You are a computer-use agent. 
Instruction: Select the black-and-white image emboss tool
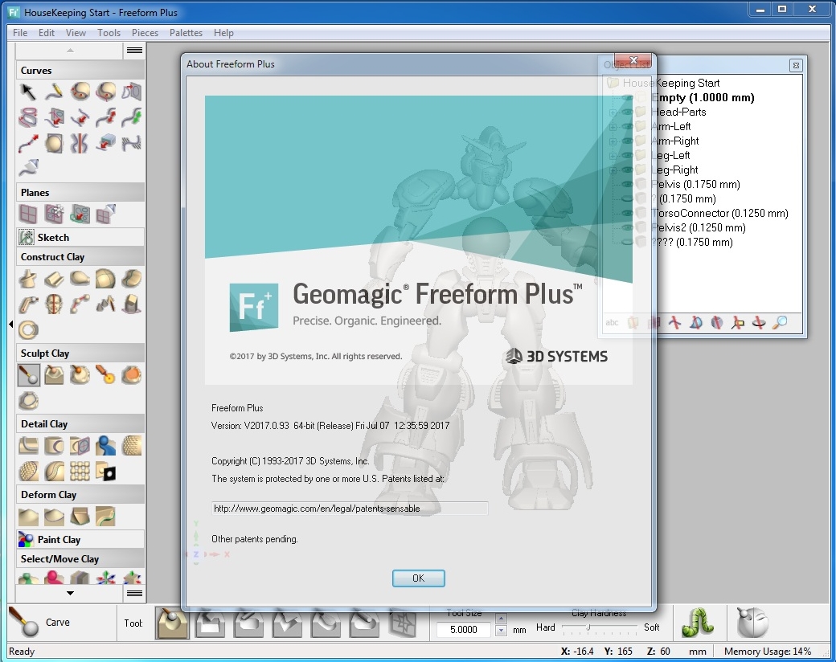click(105, 471)
